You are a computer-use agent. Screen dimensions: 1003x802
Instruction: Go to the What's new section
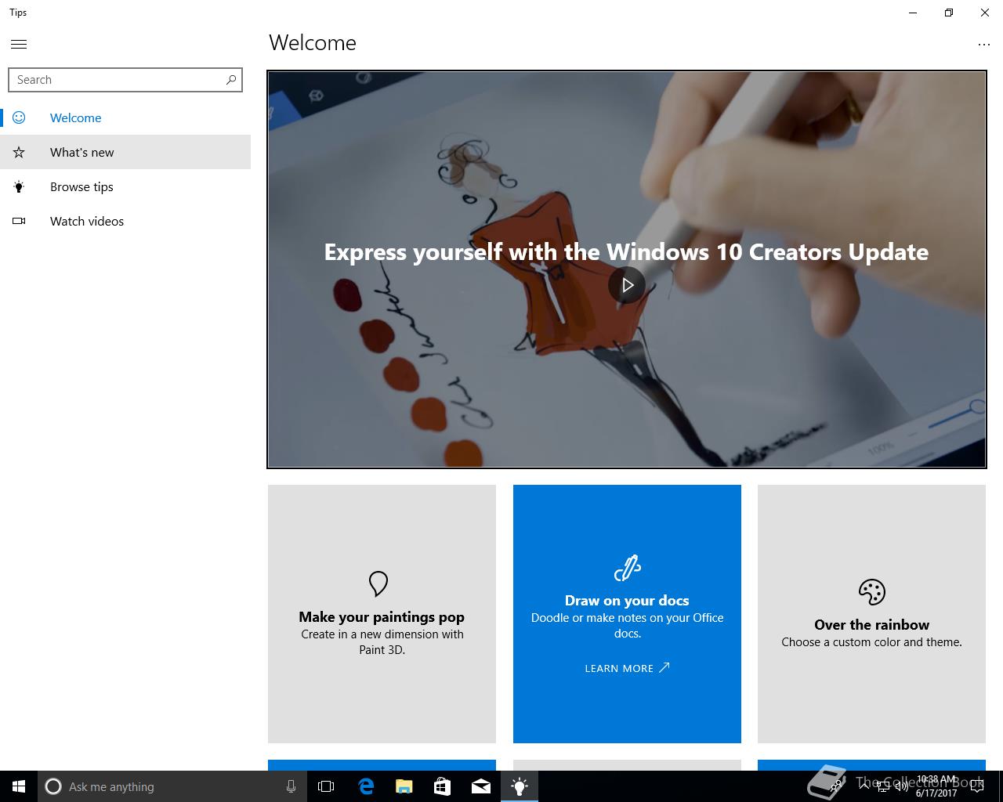125,152
